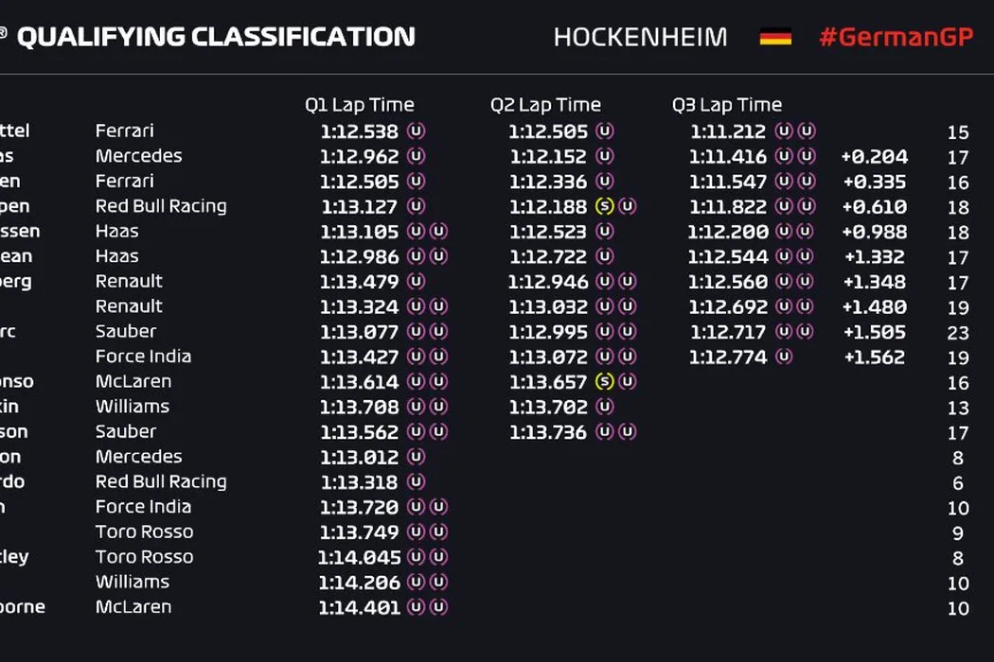Image resolution: width=994 pixels, height=662 pixels.
Task: Click the QUALIFYING CLASSIFICATION title
Action: tap(216, 38)
